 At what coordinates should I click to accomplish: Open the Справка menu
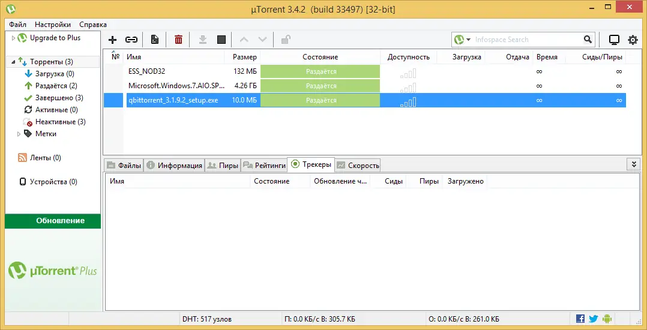pyautogui.click(x=93, y=25)
